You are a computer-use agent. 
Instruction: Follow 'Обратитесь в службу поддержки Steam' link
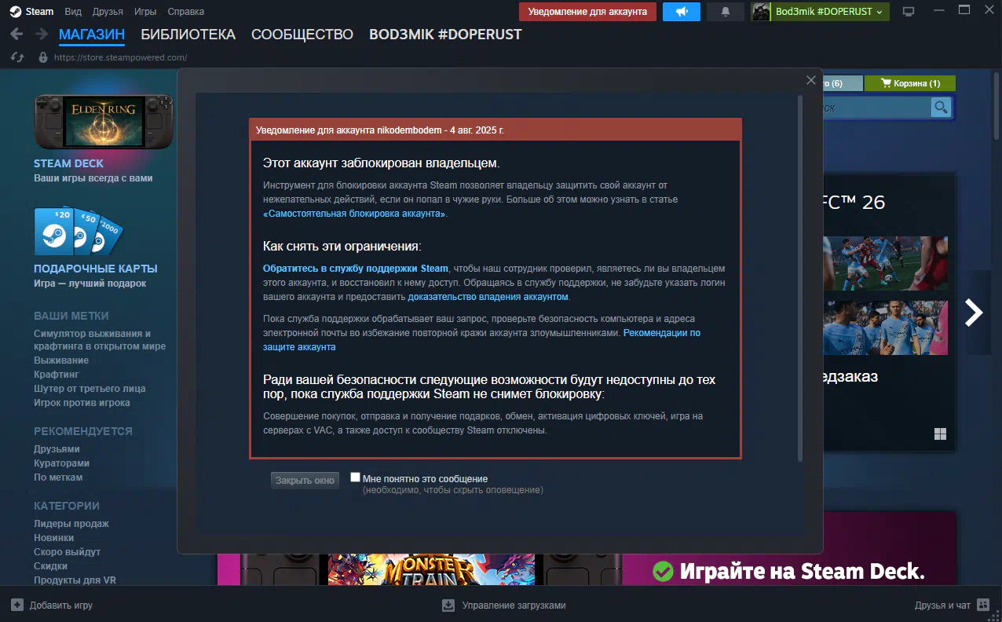pos(356,269)
